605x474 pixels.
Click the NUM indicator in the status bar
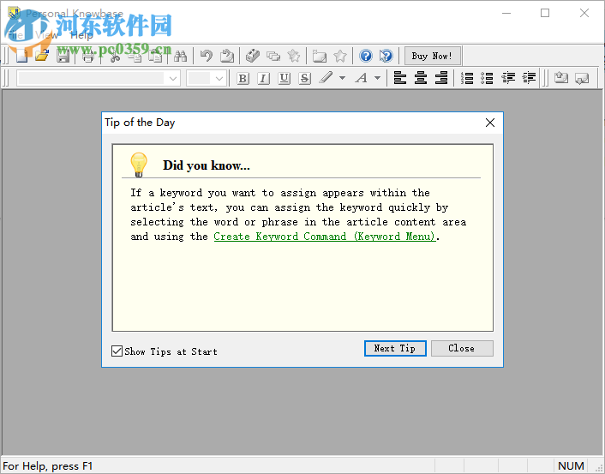(x=571, y=466)
